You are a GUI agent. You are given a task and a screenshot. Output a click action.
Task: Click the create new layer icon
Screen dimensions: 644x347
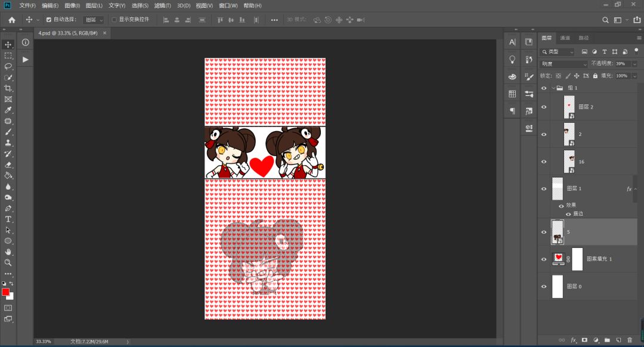tap(618, 340)
